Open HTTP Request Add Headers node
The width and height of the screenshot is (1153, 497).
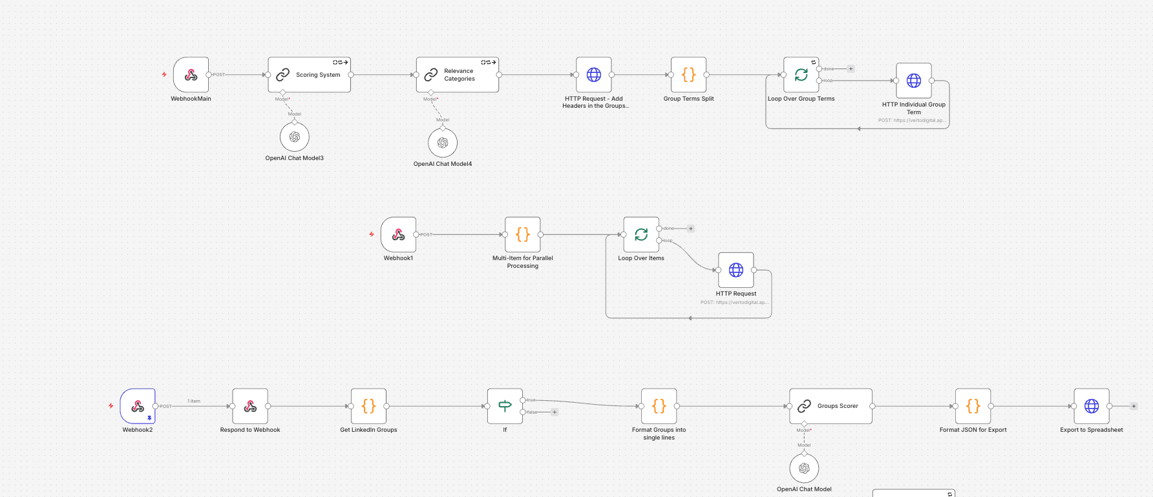593,75
